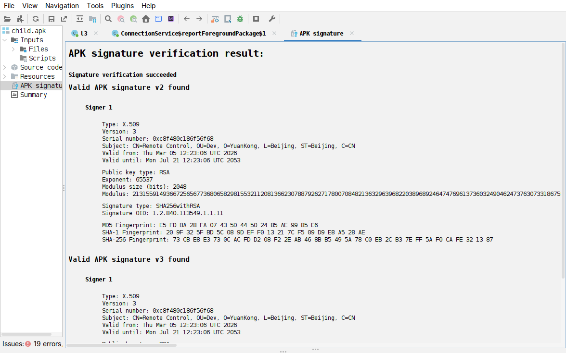Click the Inputs folder label
This screenshot has height=353, width=566.
point(32,40)
